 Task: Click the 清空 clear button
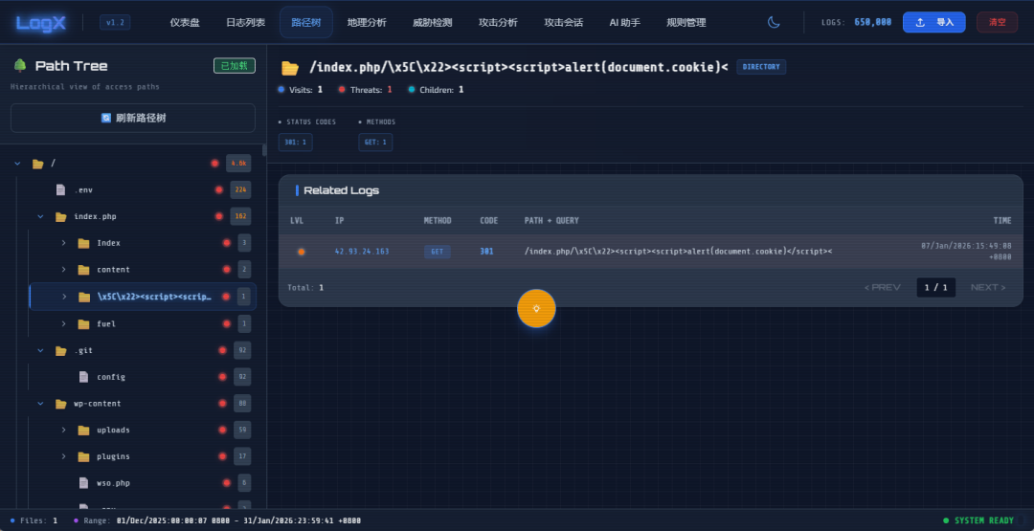[997, 22]
